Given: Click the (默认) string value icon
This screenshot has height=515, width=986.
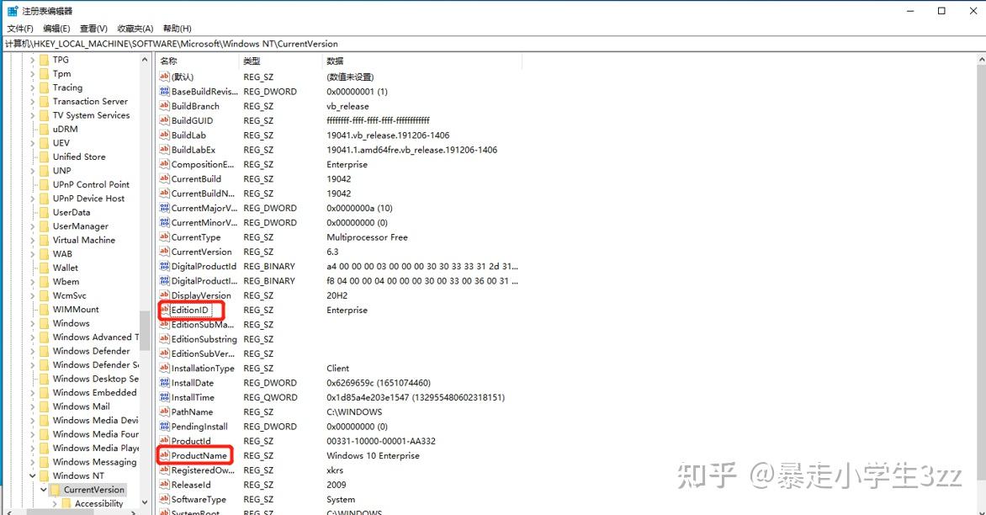Looking at the screenshot, I should (164, 77).
